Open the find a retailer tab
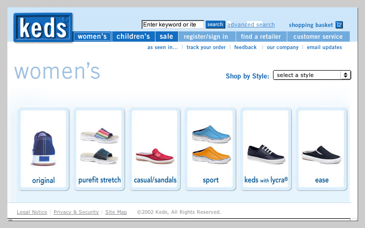The image size is (365, 228). click(261, 36)
